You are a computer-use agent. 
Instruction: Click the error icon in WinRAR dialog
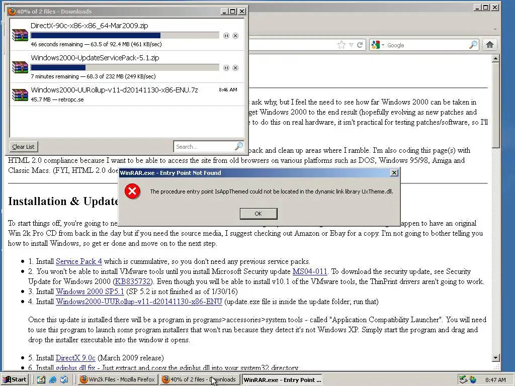coord(132,191)
